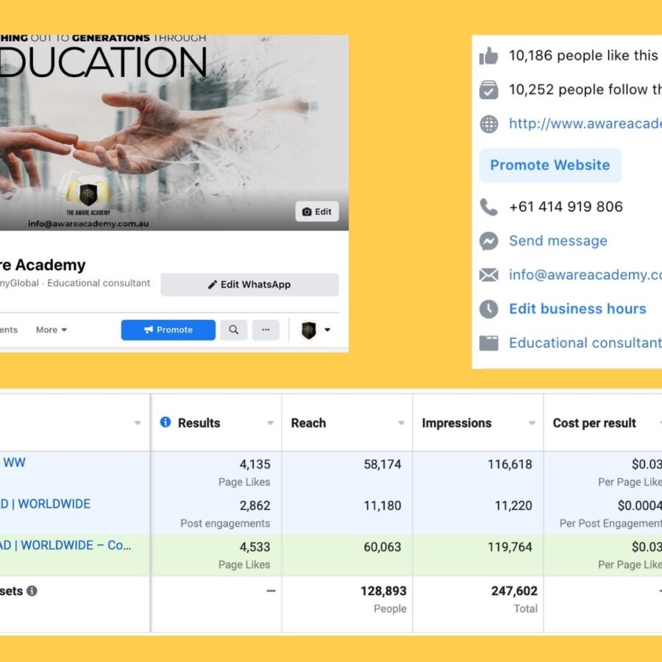This screenshot has height=662, width=662.
Task: Click the clock business hours icon
Action: click(488, 309)
